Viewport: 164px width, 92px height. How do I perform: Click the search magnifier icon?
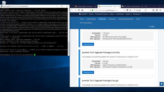[x=135, y=10]
